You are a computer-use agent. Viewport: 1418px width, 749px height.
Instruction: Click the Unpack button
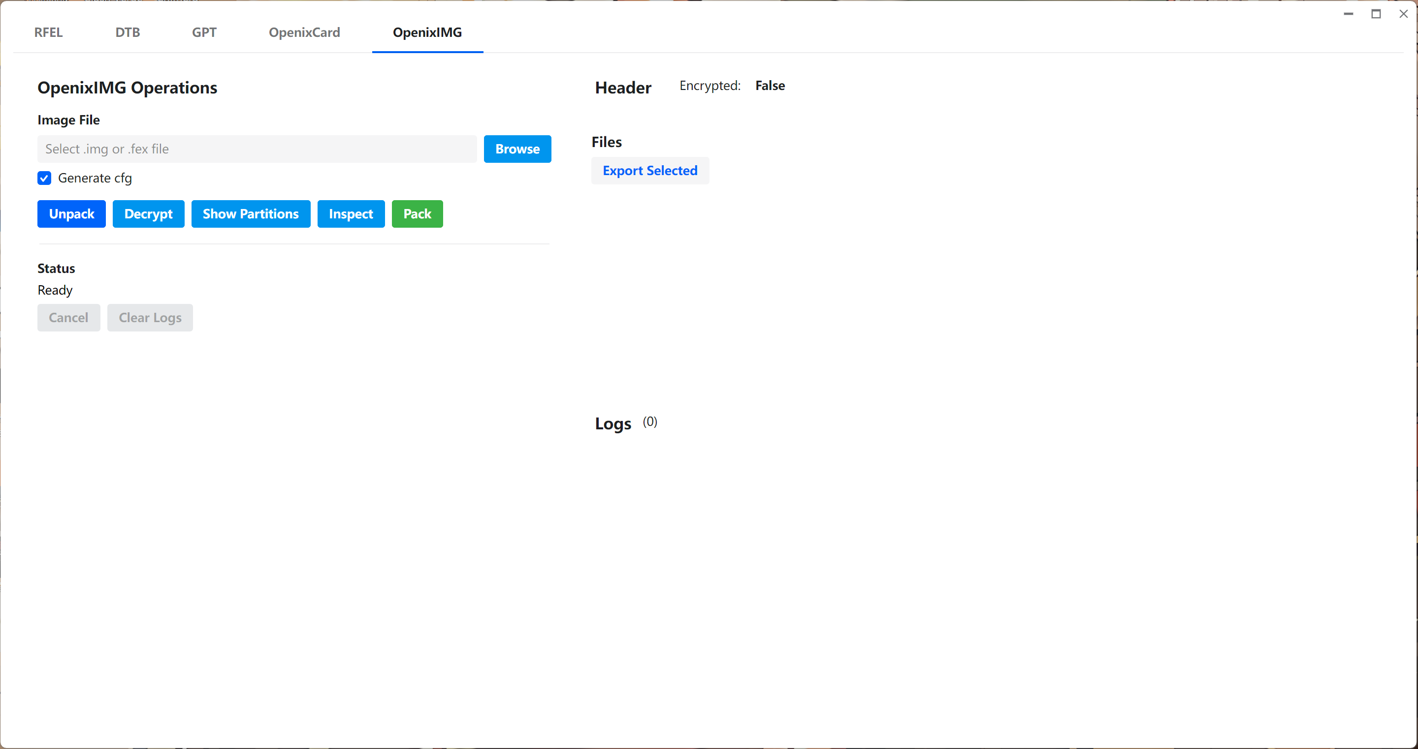click(71, 214)
